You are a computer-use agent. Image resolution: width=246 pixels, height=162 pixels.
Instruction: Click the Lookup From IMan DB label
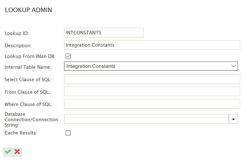click(x=30, y=56)
